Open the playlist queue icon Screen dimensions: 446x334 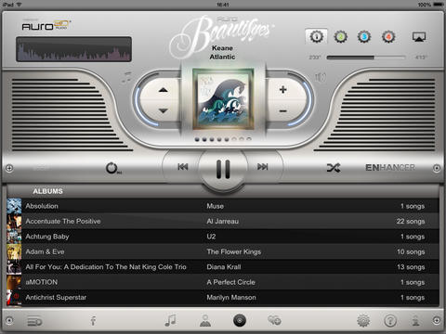[34, 322]
